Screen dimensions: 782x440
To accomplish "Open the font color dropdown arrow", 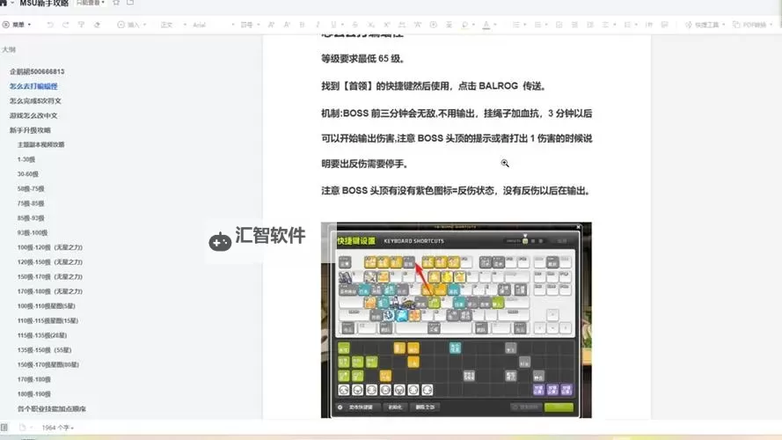I will point(495,25).
